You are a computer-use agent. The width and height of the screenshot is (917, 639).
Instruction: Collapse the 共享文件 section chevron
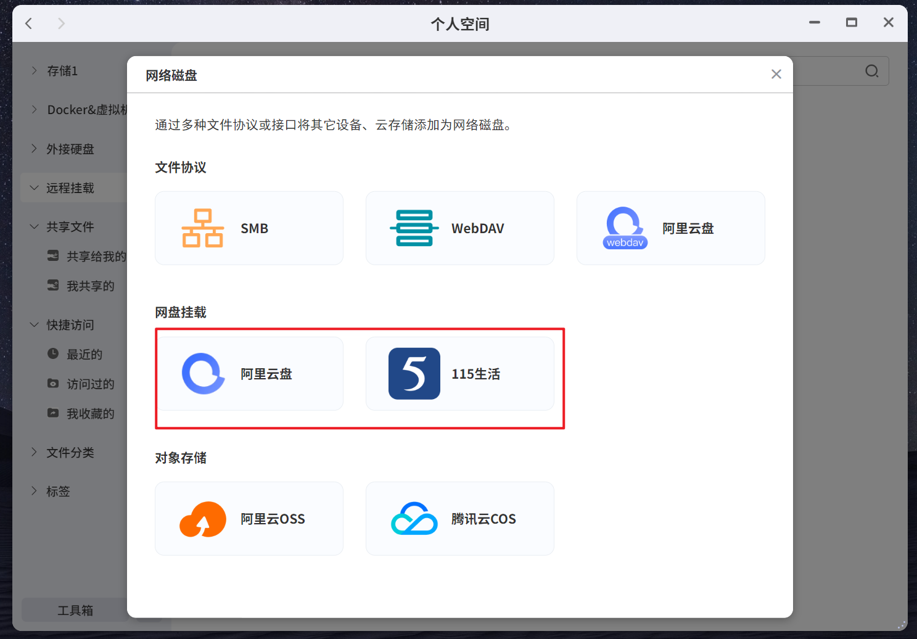click(x=34, y=226)
